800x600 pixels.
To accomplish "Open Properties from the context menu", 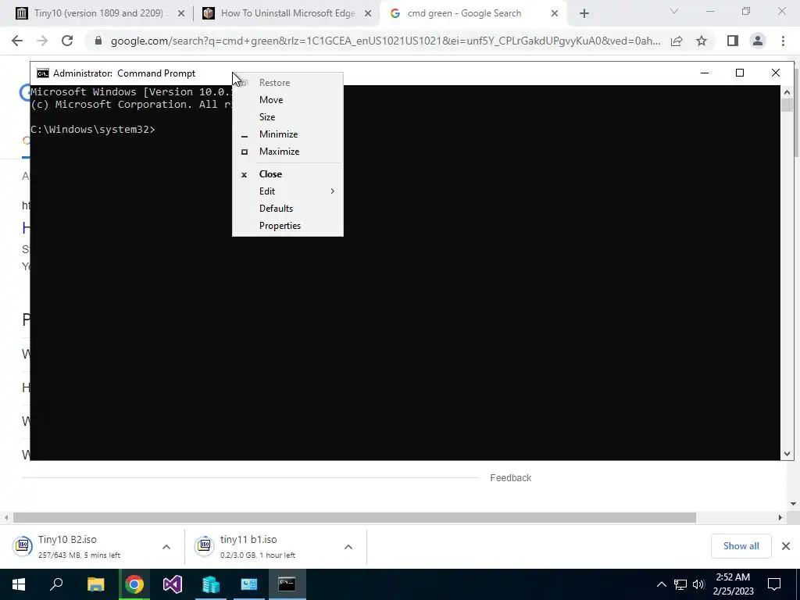I will tap(287, 226).
